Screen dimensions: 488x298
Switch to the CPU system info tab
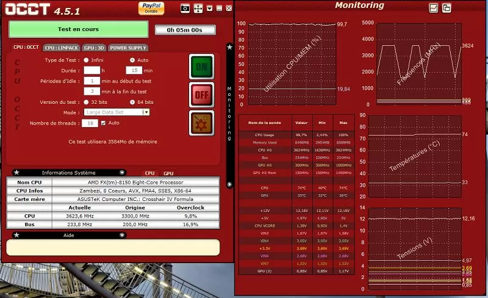coord(149,173)
